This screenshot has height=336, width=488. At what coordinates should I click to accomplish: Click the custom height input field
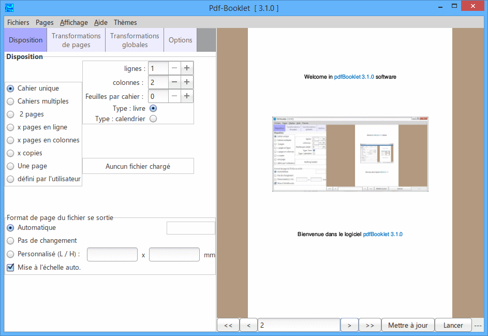174,254
